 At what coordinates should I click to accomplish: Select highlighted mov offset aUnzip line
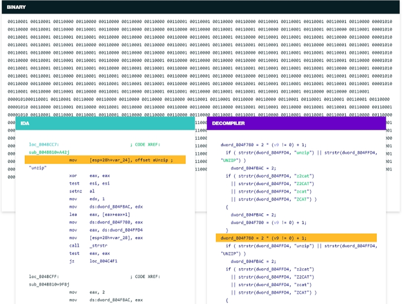[x=105, y=160]
